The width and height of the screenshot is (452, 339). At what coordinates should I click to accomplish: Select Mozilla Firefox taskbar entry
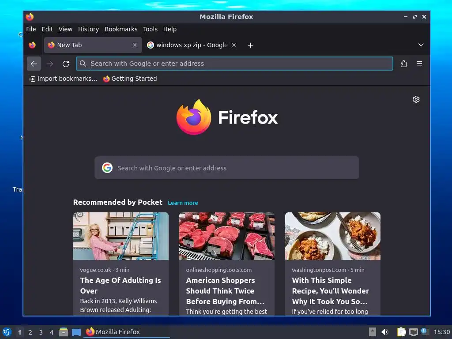(x=126, y=332)
